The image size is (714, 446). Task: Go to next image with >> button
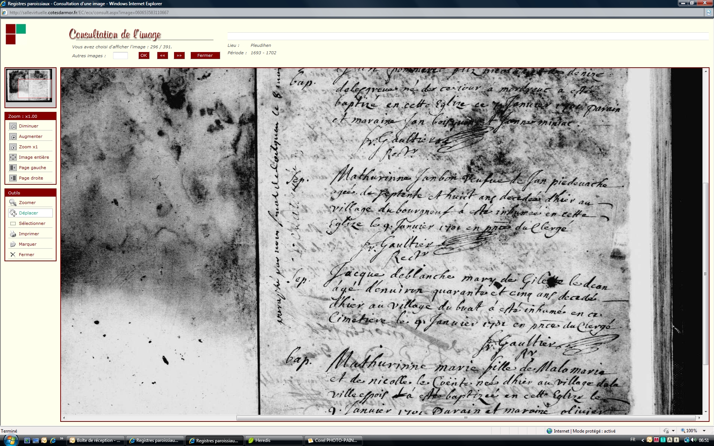pyautogui.click(x=179, y=56)
